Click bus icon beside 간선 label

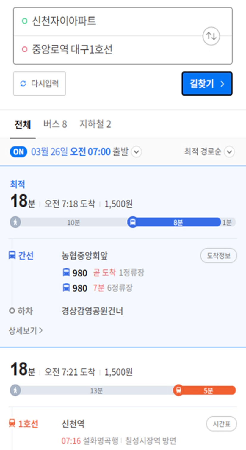pyautogui.click(x=12, y=255)
